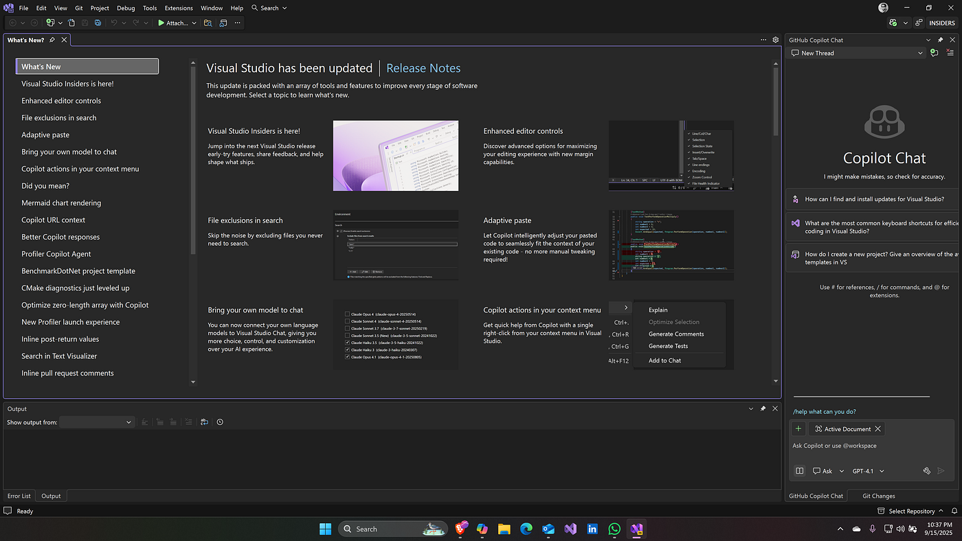Click the What's New content vertical scrollbar
The width and height of the screenshot is (962, 541).
(776, 103)
